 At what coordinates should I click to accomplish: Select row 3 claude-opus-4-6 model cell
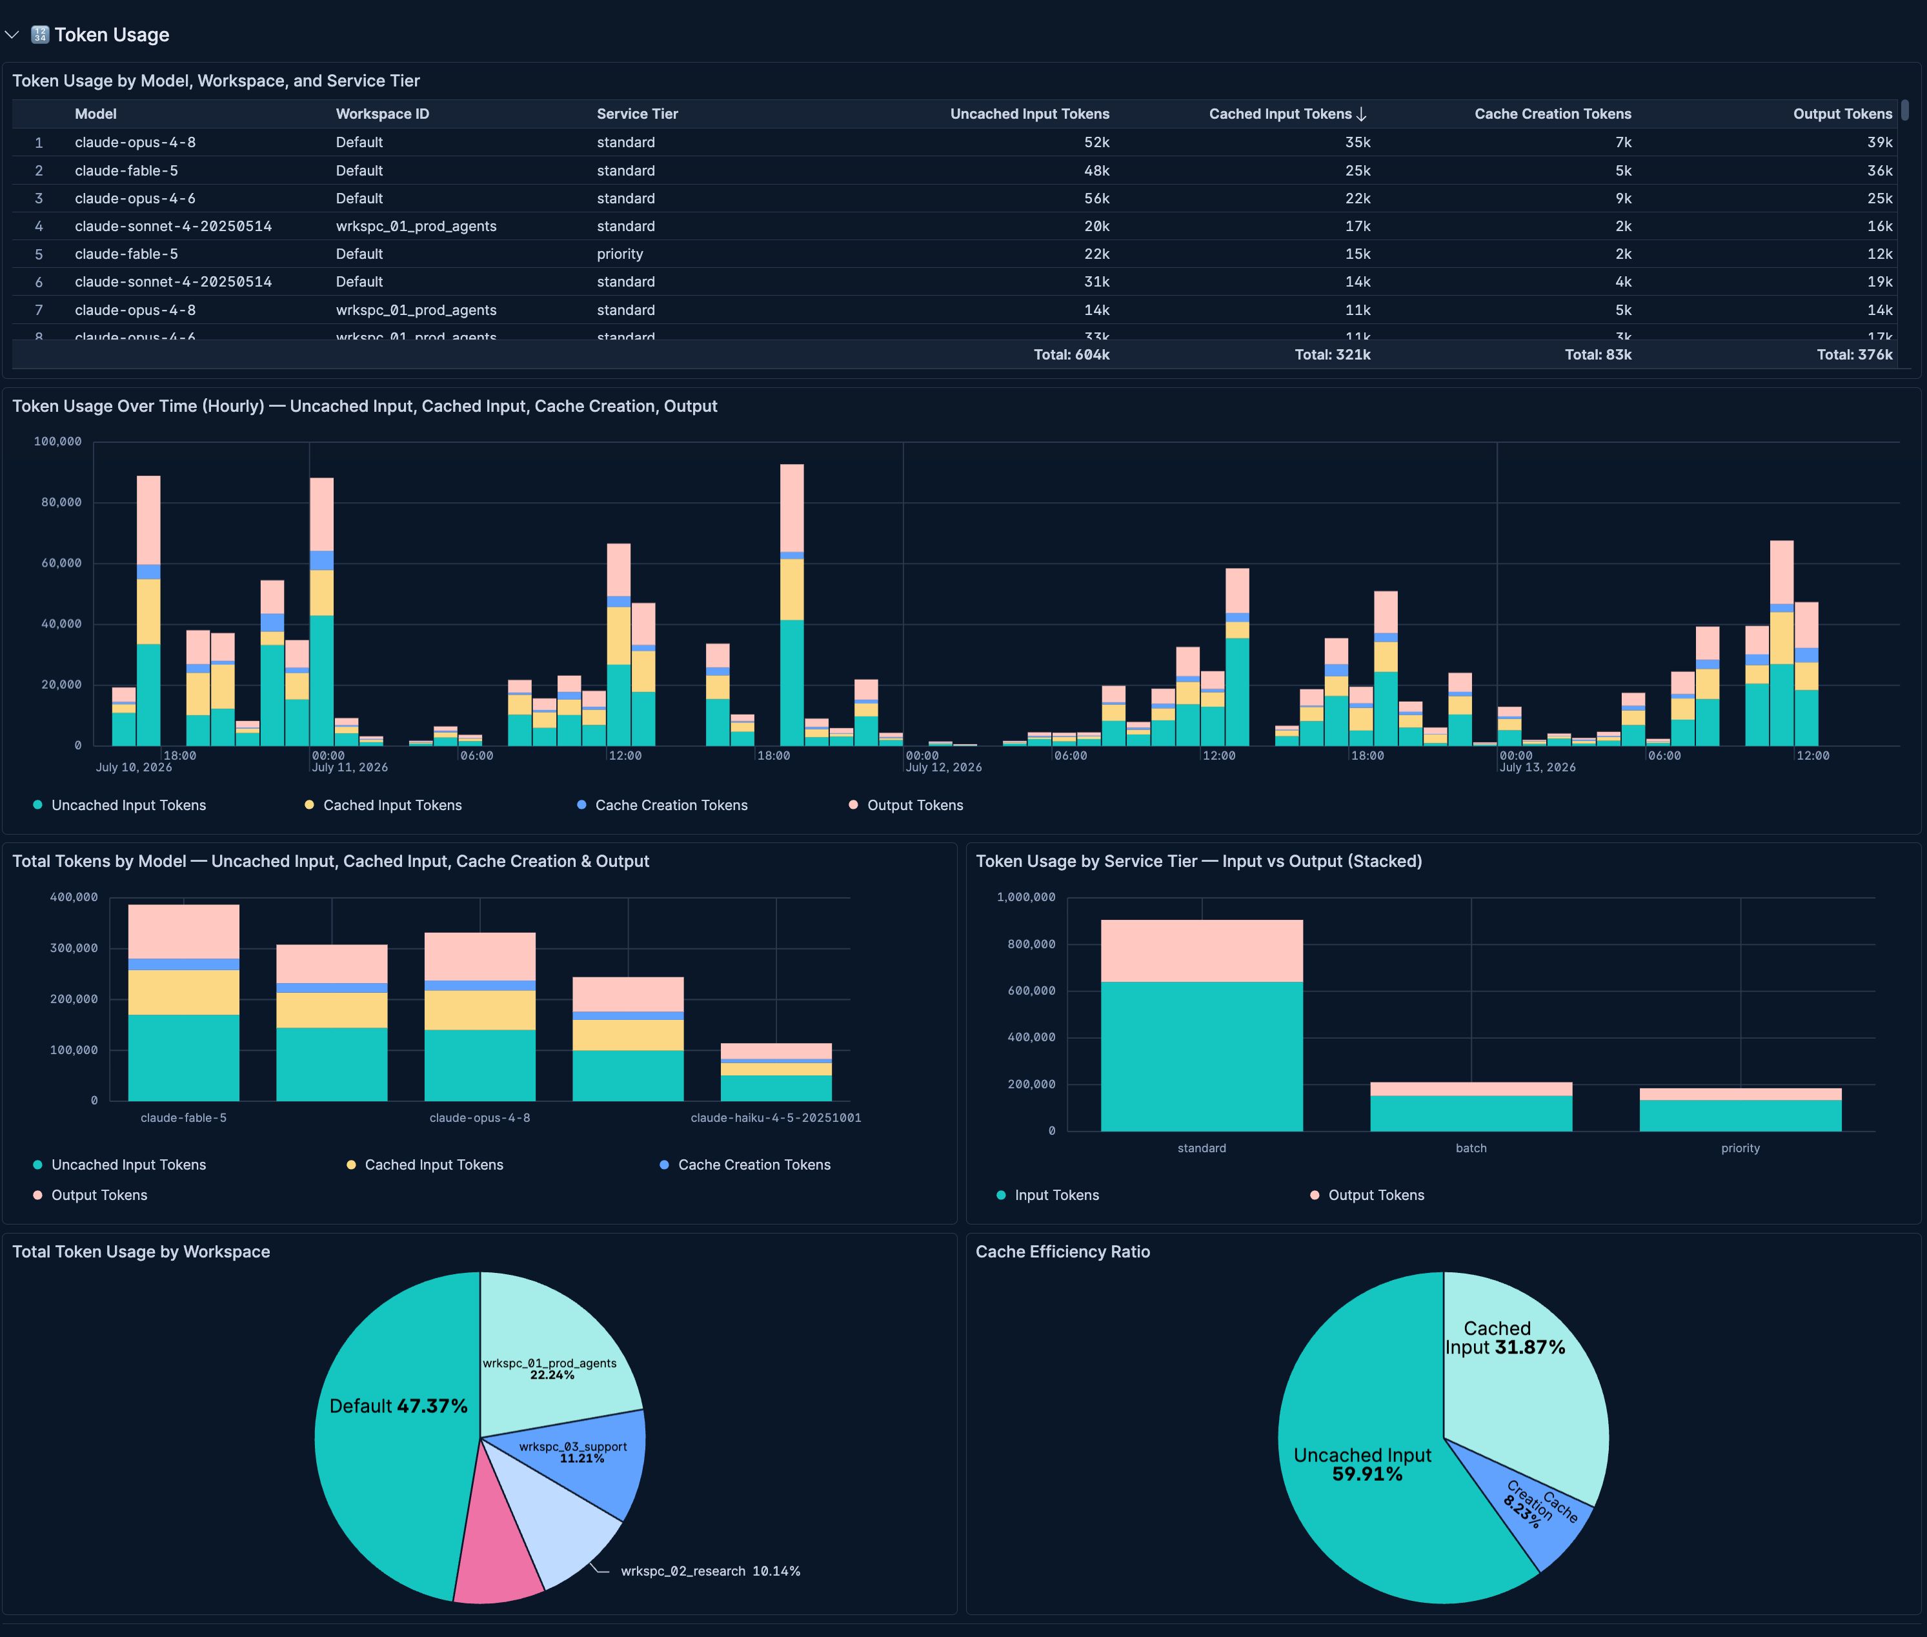(x=136, y=199)
